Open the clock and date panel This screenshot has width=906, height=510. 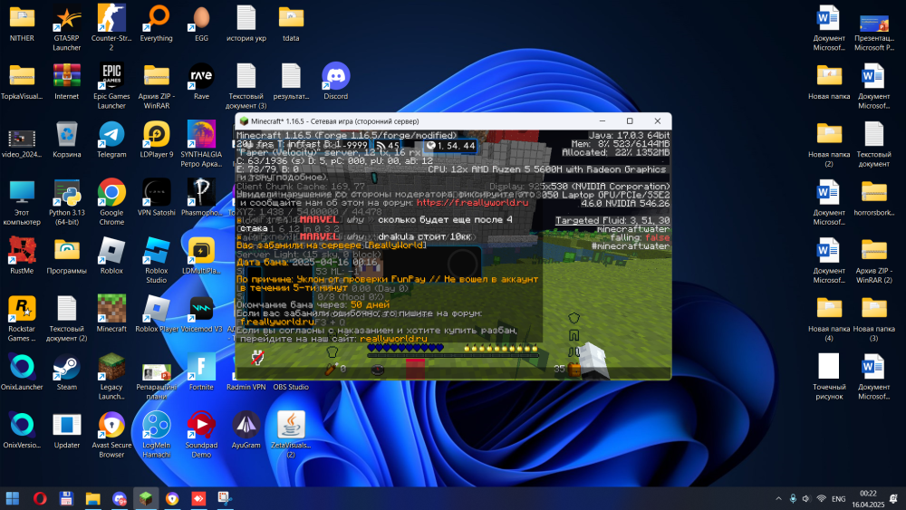(868, 498)
